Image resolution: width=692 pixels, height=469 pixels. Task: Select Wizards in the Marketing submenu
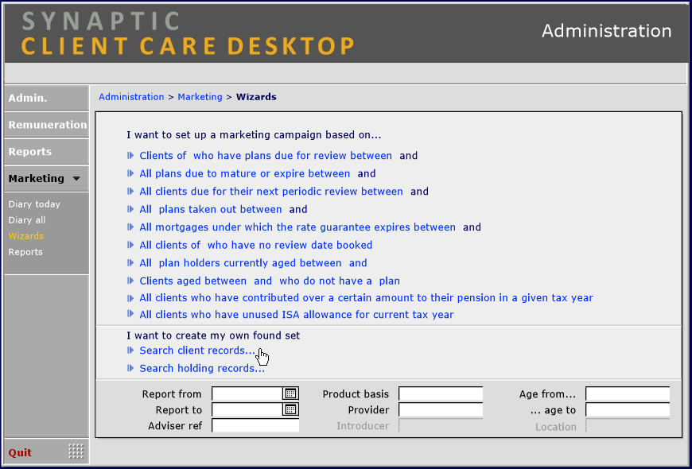26,236
